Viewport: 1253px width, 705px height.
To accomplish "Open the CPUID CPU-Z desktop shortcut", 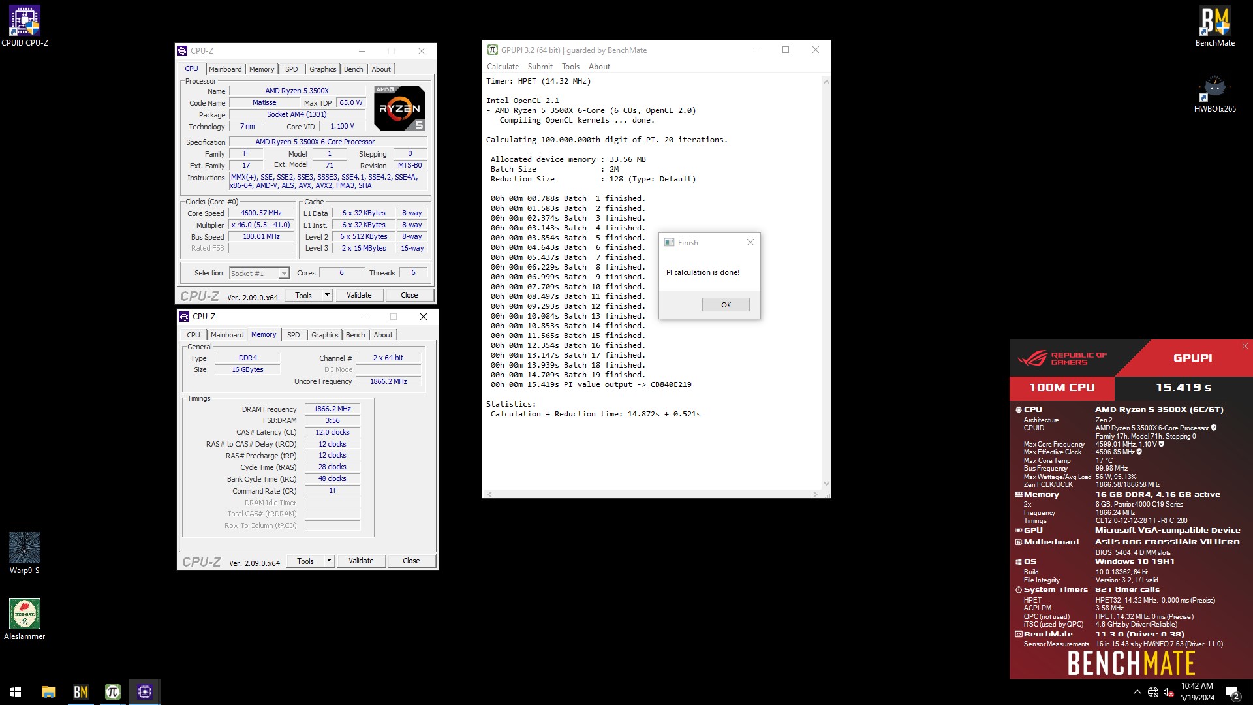I will click(25, 26).
